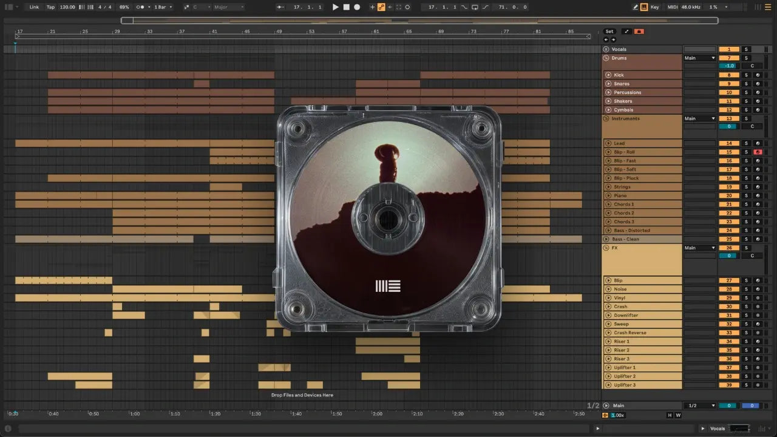777x437 pixels.
Task: Open the metronome settings dropdown arrow
Action: [x=148, y=7]
